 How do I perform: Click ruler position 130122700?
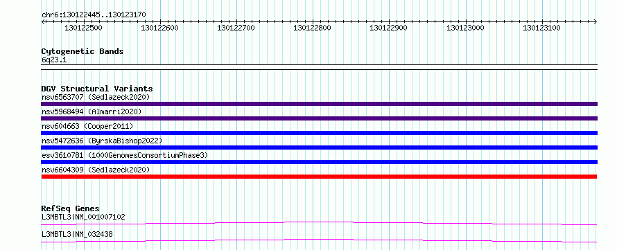(236, 28)
